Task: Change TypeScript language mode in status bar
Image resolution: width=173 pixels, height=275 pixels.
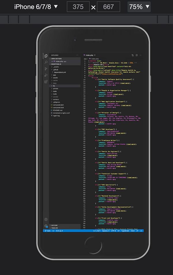Action: pyautogui.click(x=125, y=231)
